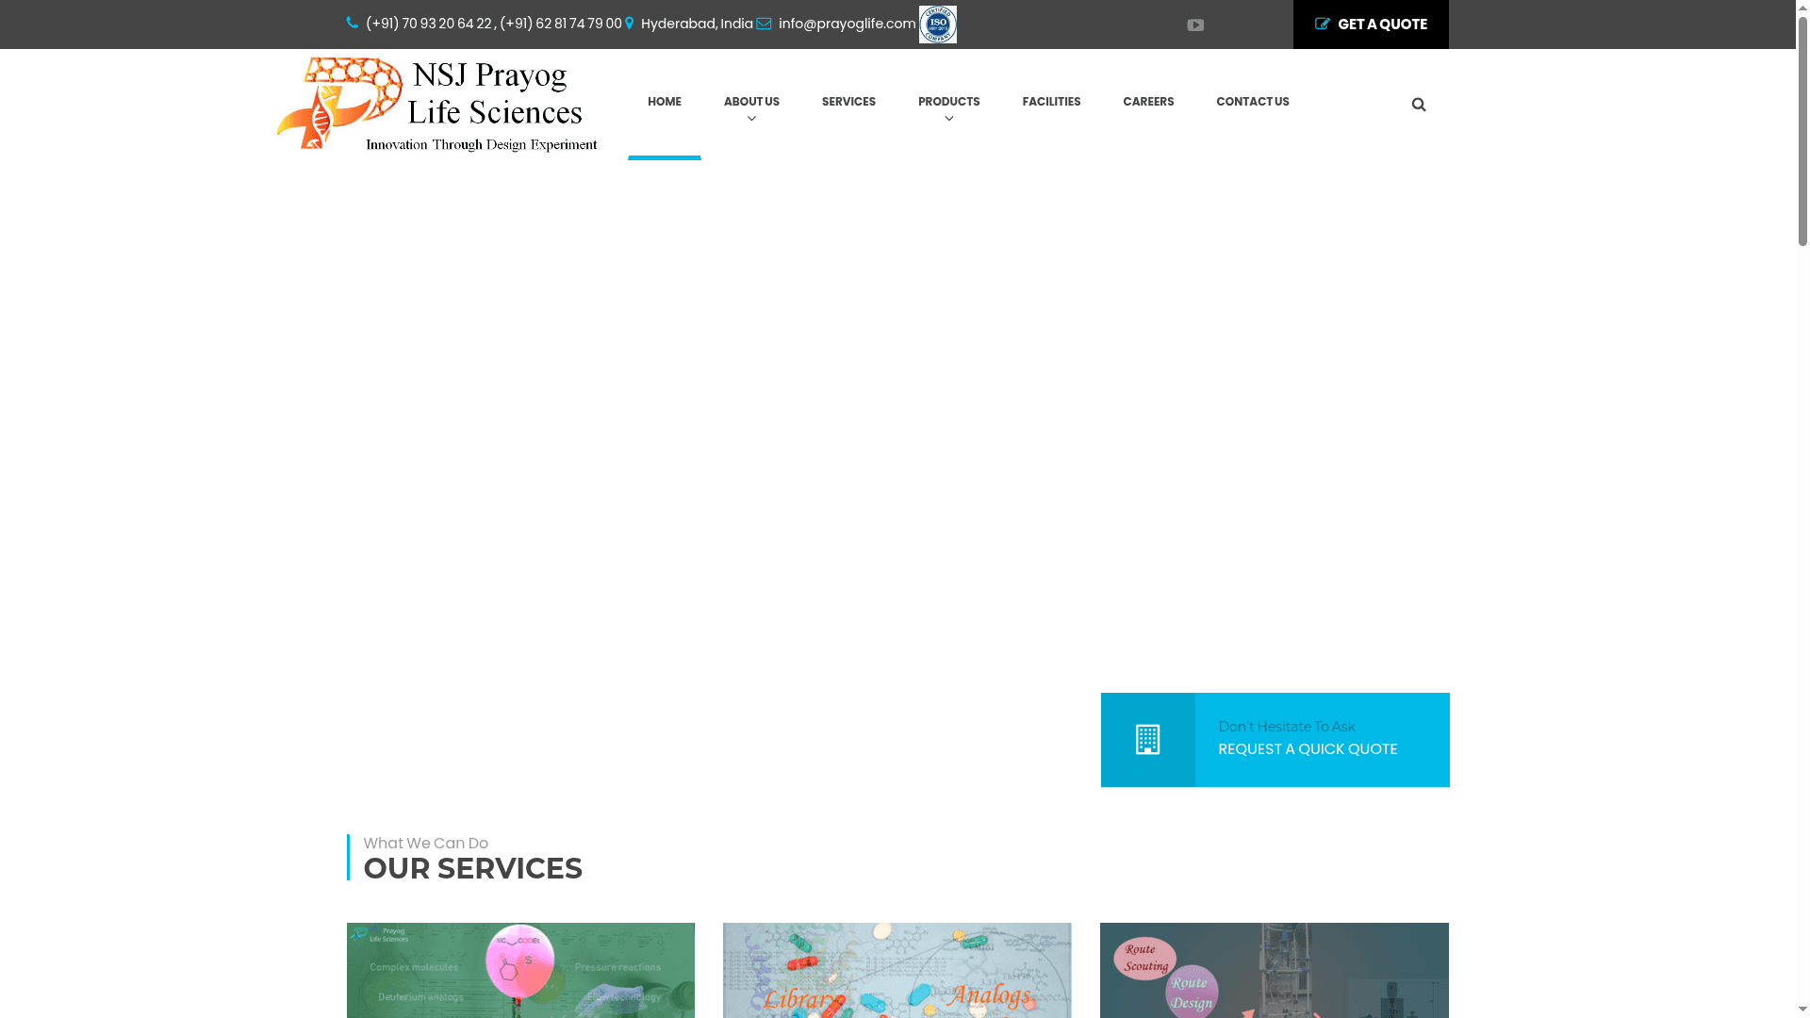Click the location pin icon beside Hyderabad
1810x1018 pixels.
point(629,23)
